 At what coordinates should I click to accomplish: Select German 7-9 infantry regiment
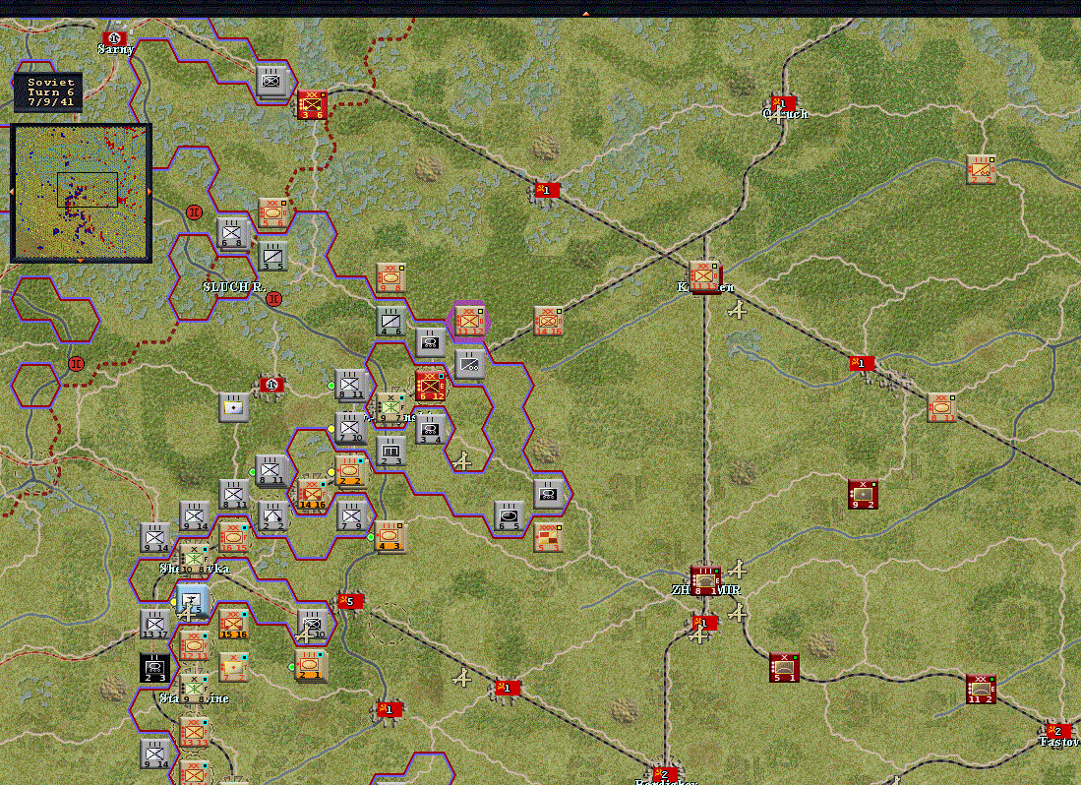tap(351, 515)
